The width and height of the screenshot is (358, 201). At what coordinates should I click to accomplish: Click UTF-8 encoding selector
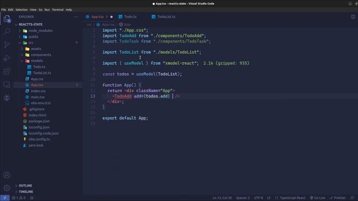pyautogui.click(x=258, y=198)
